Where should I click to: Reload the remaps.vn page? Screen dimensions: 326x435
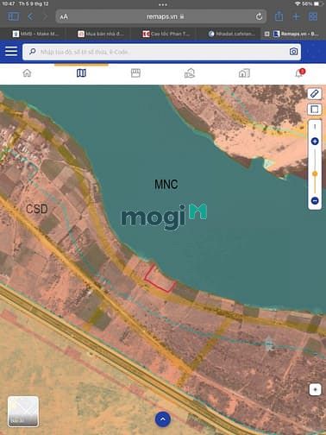point(259,16)
